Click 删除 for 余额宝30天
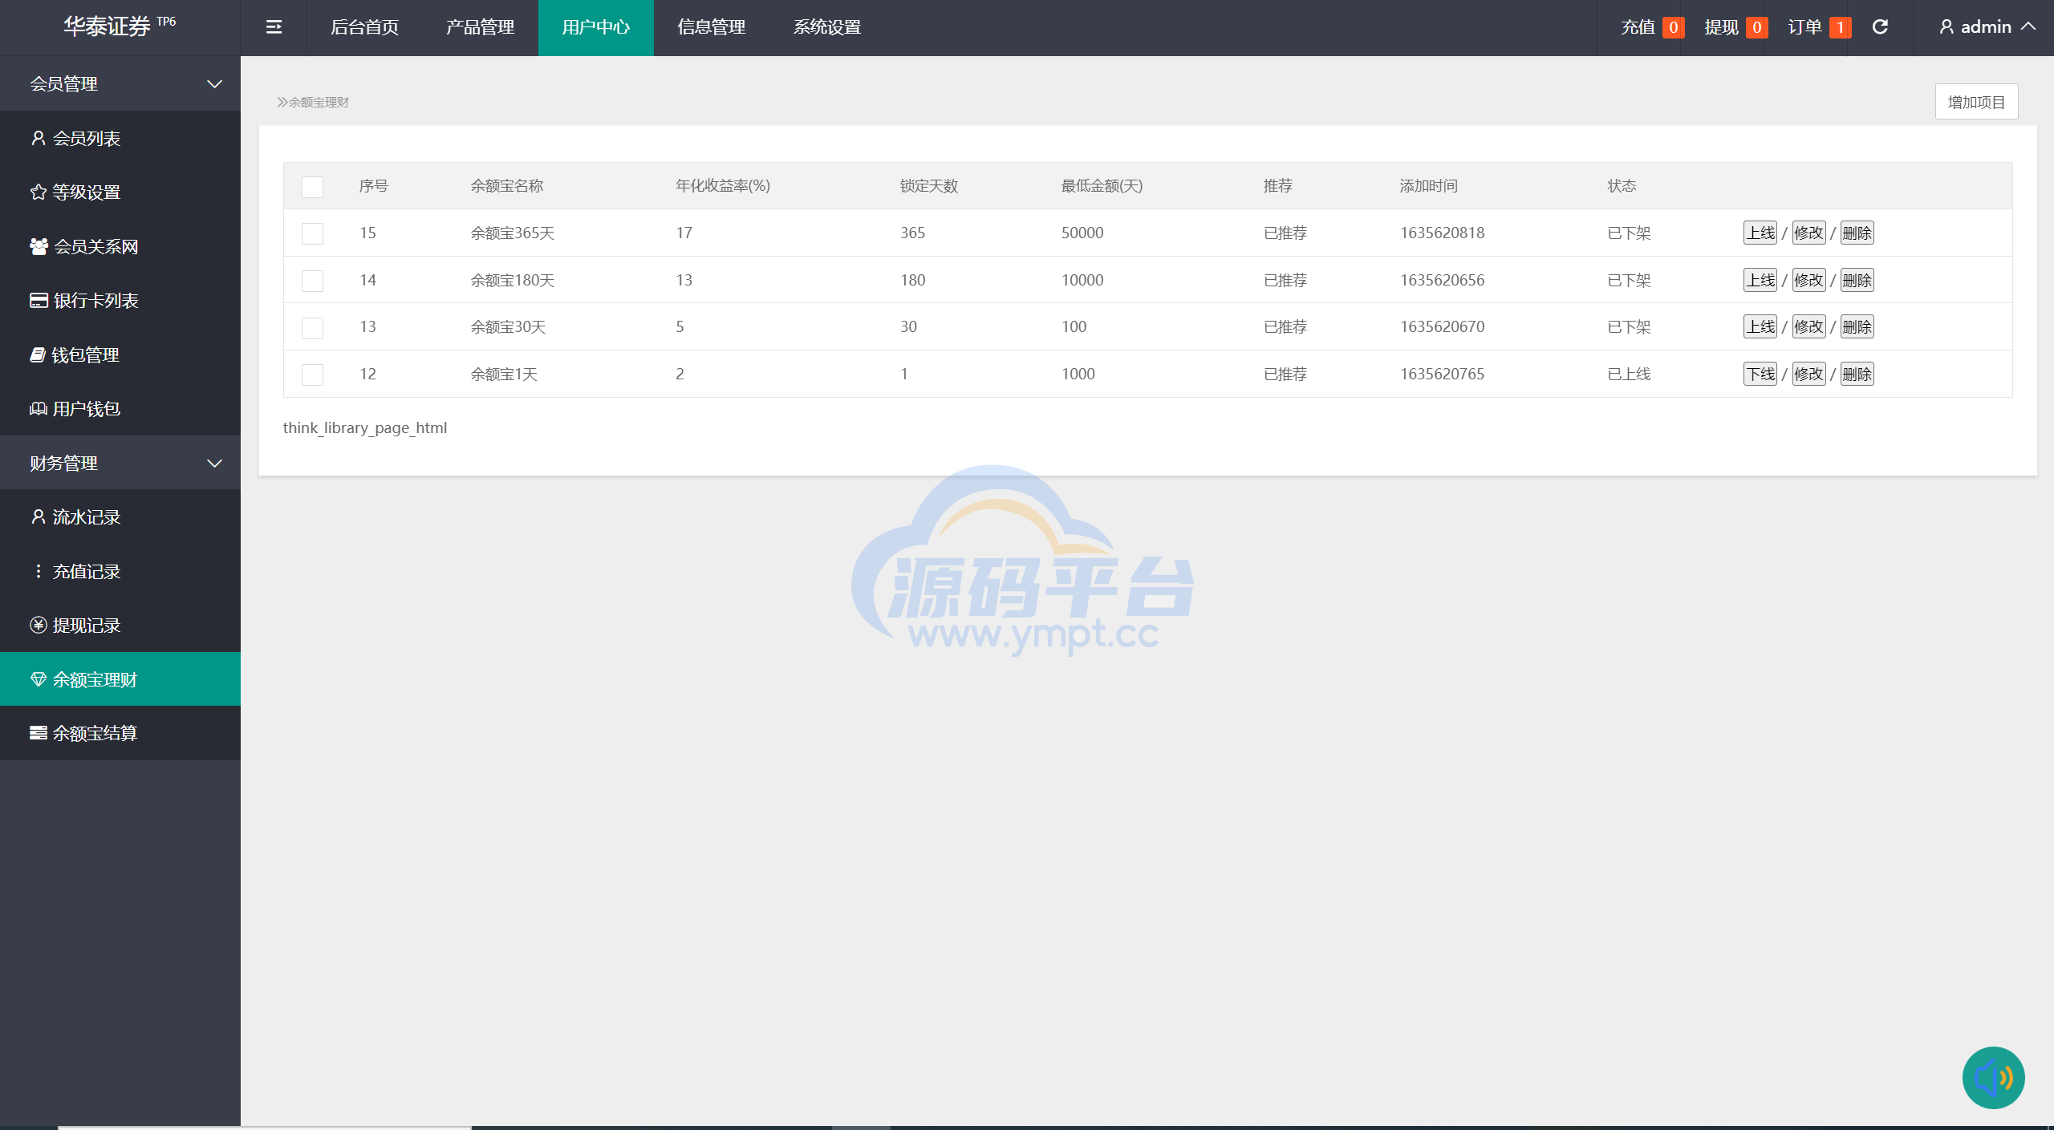Viewport: 2054px width, 1130px height. (x=1857, y=326)
